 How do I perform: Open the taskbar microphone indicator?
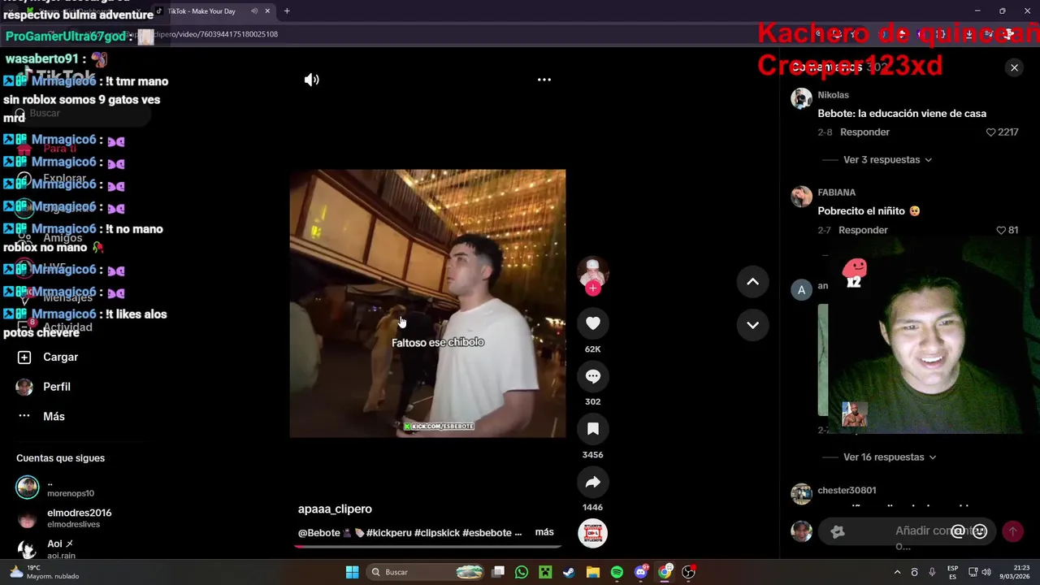pyautogui.click(x=932, y=572)
